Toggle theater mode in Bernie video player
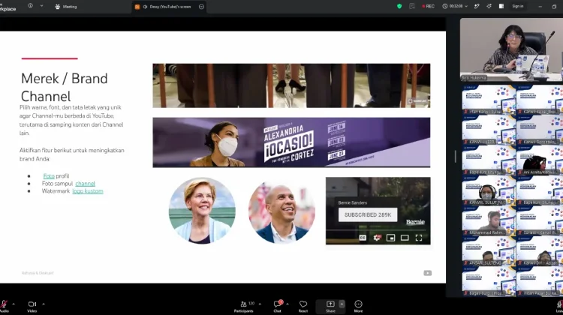This screenshot has height=315, width=563. (405, 238)
